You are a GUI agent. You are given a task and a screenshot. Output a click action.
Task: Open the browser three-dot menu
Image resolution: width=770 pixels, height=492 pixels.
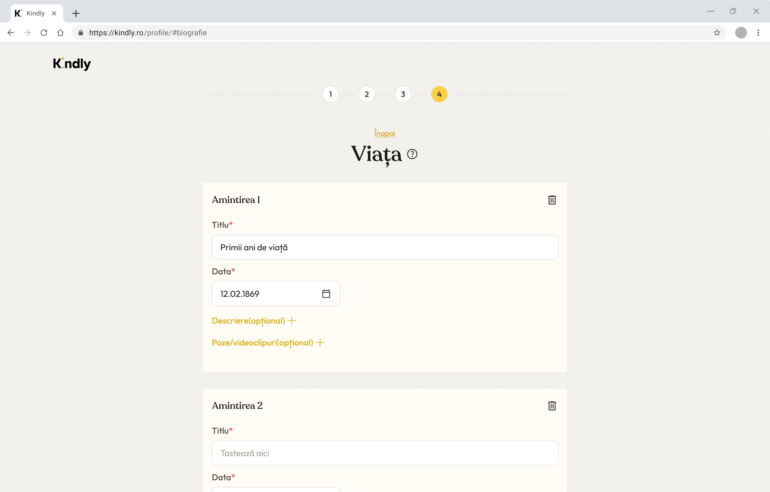pos(758,33)
